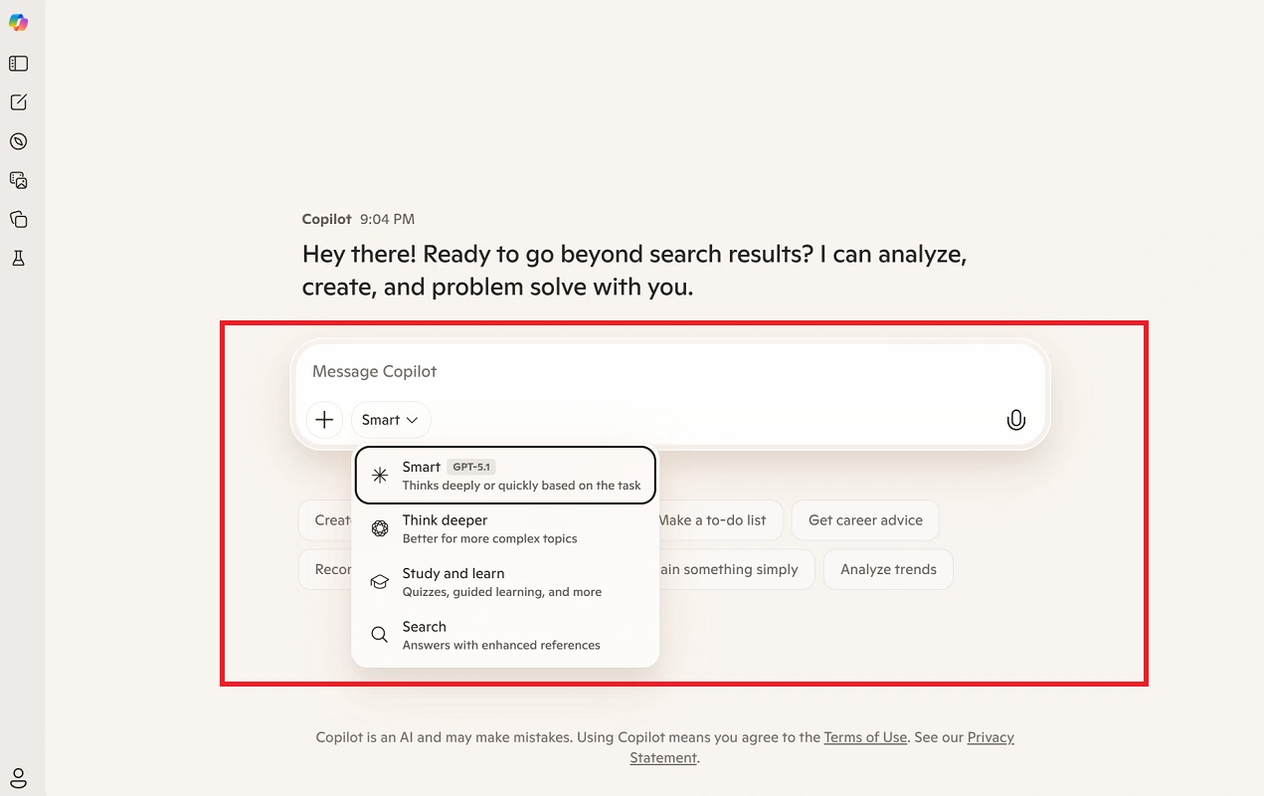Screen dimensions: 1264x796
Task: Click the Search magnifier icon in menu
Action: click(380, 635)
